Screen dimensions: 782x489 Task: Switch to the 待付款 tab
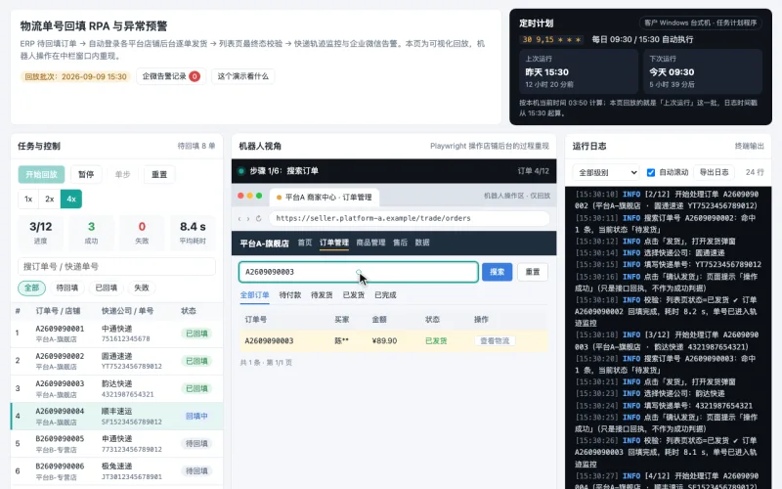(x=289, y=295)
